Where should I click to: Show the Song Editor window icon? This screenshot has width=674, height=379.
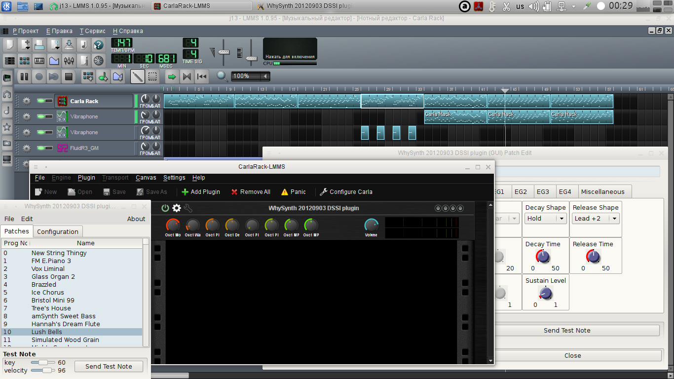[x=9, y=61]
